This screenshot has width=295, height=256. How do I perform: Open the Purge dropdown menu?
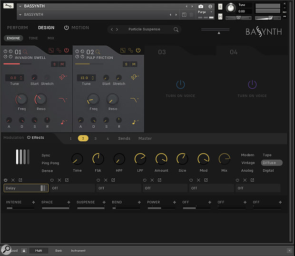click(x=205, y=12)
